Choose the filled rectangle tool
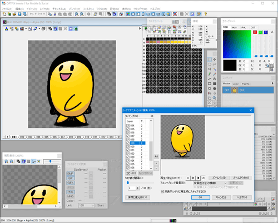Screen dimensions: 278x223 (x=215, y=83)
